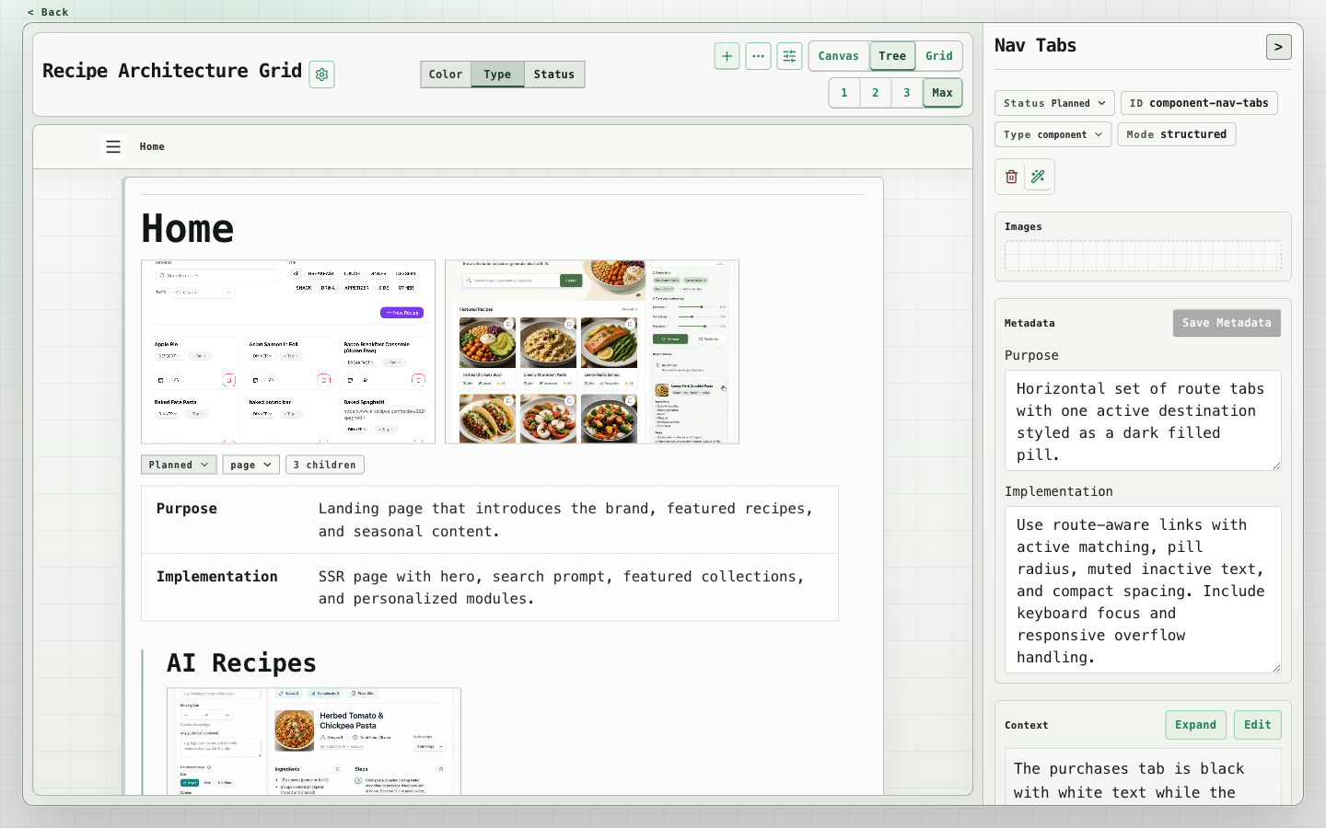Select the Color mode toggle
Viewport: 1326px width, 828px height.
446,75
